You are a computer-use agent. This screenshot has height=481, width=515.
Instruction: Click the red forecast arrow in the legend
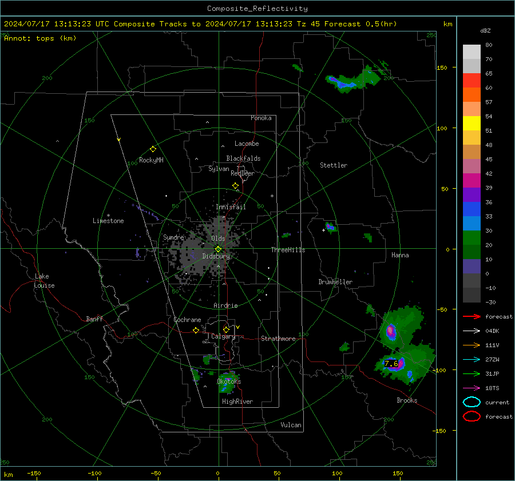472,316
